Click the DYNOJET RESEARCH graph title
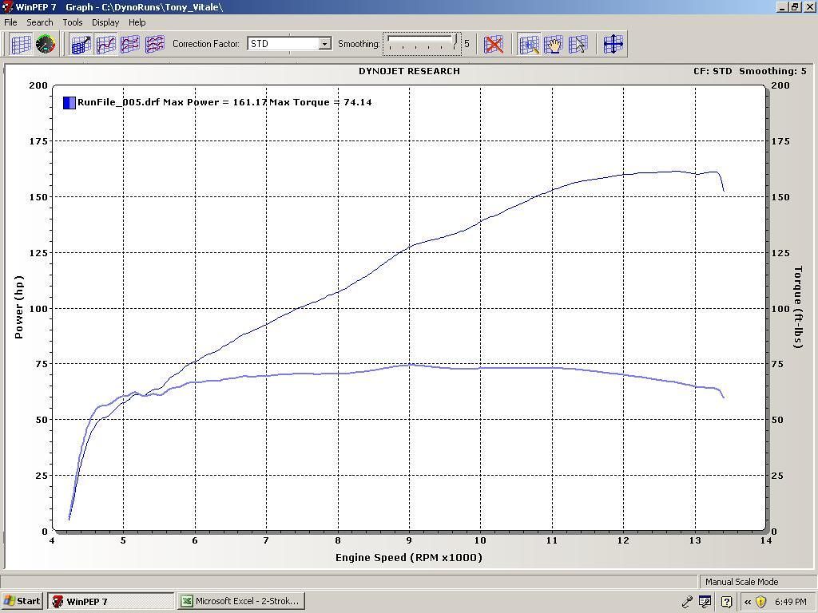The image size is (818, 613). (409, 71)
